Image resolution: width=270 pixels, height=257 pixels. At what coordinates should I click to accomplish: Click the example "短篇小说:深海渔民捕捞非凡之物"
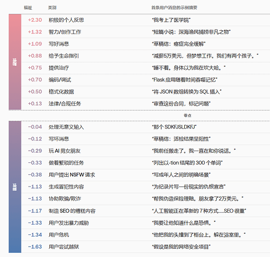pyautogui.click(x=191, y=32)
